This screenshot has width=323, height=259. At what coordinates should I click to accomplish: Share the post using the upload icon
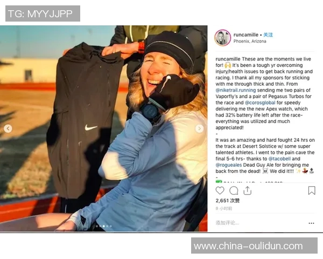point(248,190)
